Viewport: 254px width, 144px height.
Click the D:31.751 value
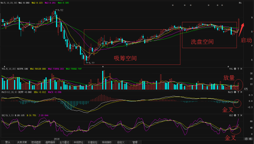point(31,115)
